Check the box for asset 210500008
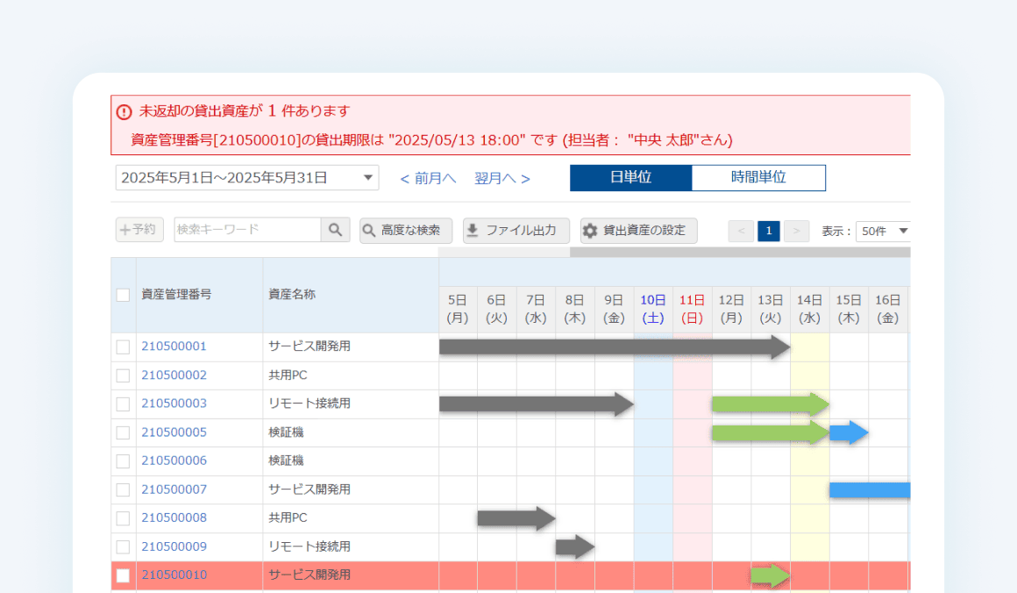 tap(123, 518)
